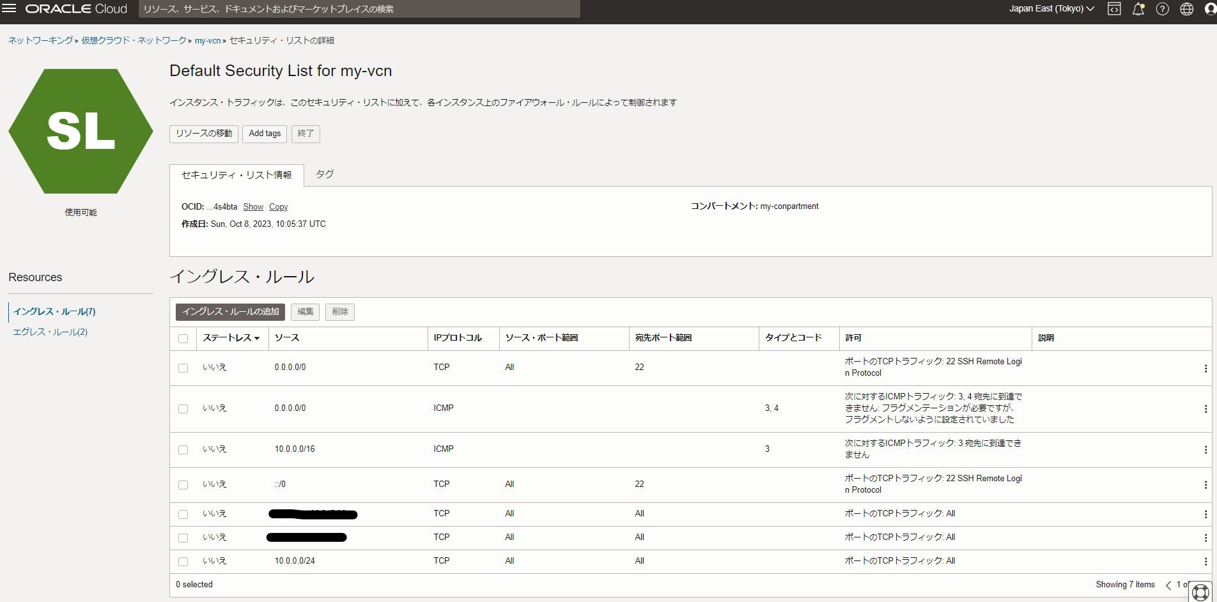The image size is (1217, 602).
Task: Focus the resource search field
Action: coord(359,9)
